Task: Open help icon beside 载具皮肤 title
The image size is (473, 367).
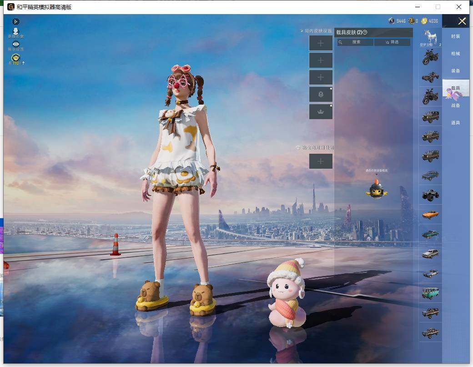Action: (365, 32)
